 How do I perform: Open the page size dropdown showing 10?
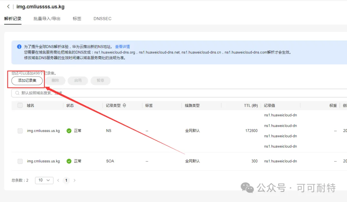point(44,180)
